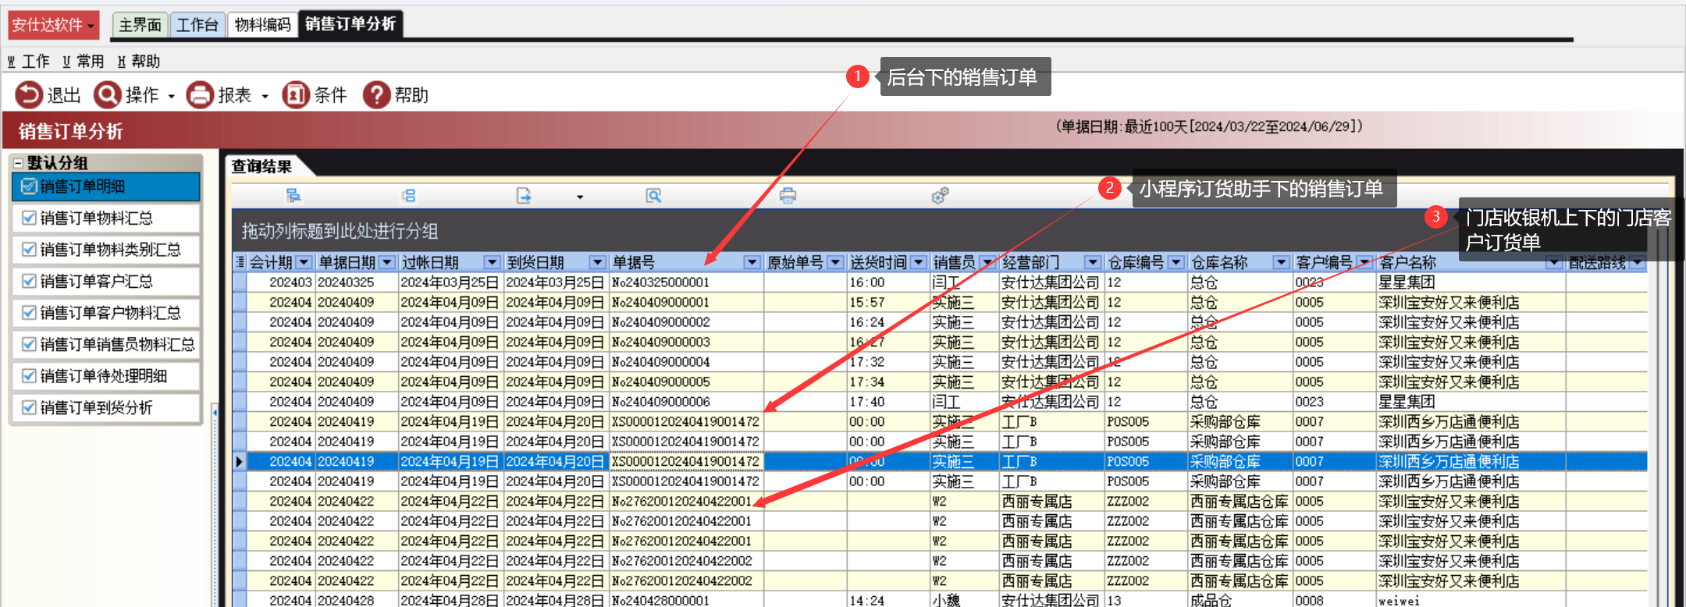Screen dimensions: 1686x607
Task: Toggle 销售订单明细 checkbox
Action: click(29, 186)
